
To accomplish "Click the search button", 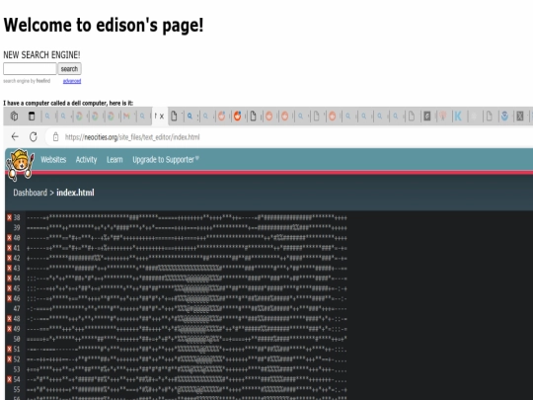I will pos(69,69).
